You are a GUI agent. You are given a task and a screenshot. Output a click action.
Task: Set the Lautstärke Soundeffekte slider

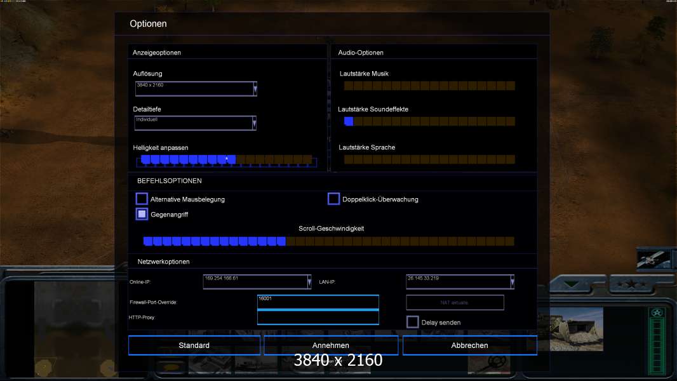[429, 121]
